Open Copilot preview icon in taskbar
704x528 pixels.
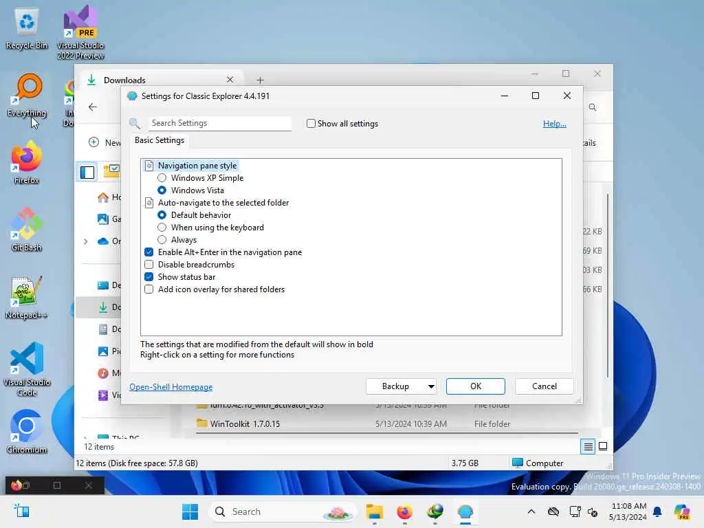(682, 511)
